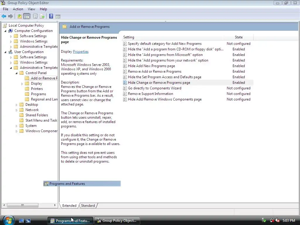Open the View menu

(31, 9)
